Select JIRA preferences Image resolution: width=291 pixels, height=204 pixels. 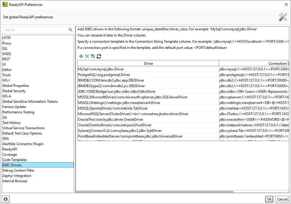coord(38,139)
